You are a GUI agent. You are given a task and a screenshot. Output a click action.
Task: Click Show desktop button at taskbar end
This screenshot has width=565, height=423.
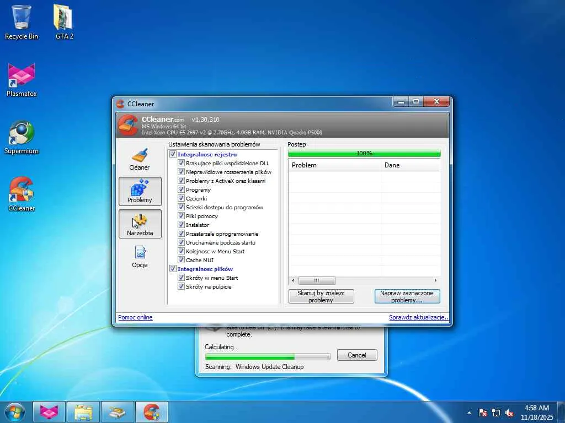[x=561, y=412]
